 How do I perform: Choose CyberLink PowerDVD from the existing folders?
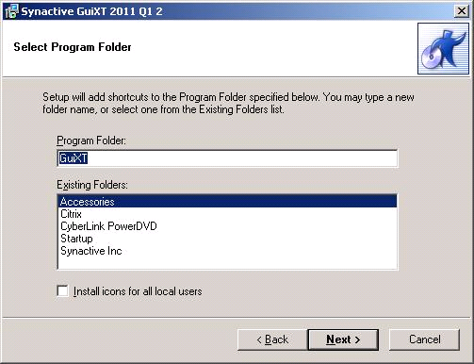click(227, 226)
